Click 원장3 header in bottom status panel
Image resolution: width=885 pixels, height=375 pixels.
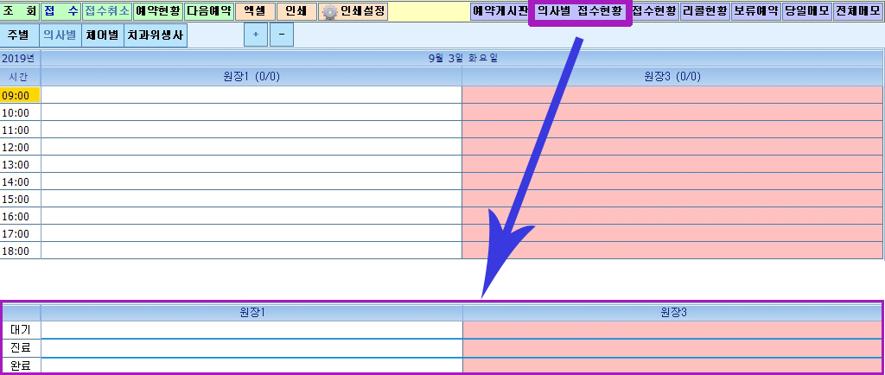pos(672,312)
